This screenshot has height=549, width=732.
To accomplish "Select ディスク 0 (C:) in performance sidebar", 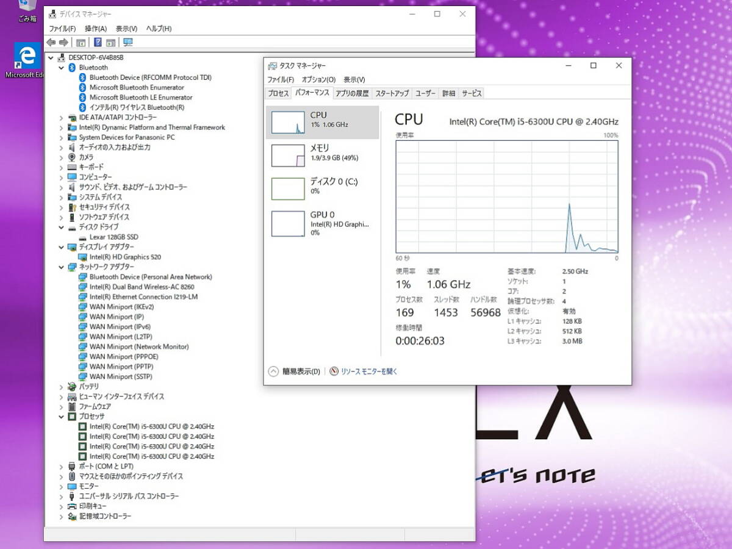I will click(323, 188).
